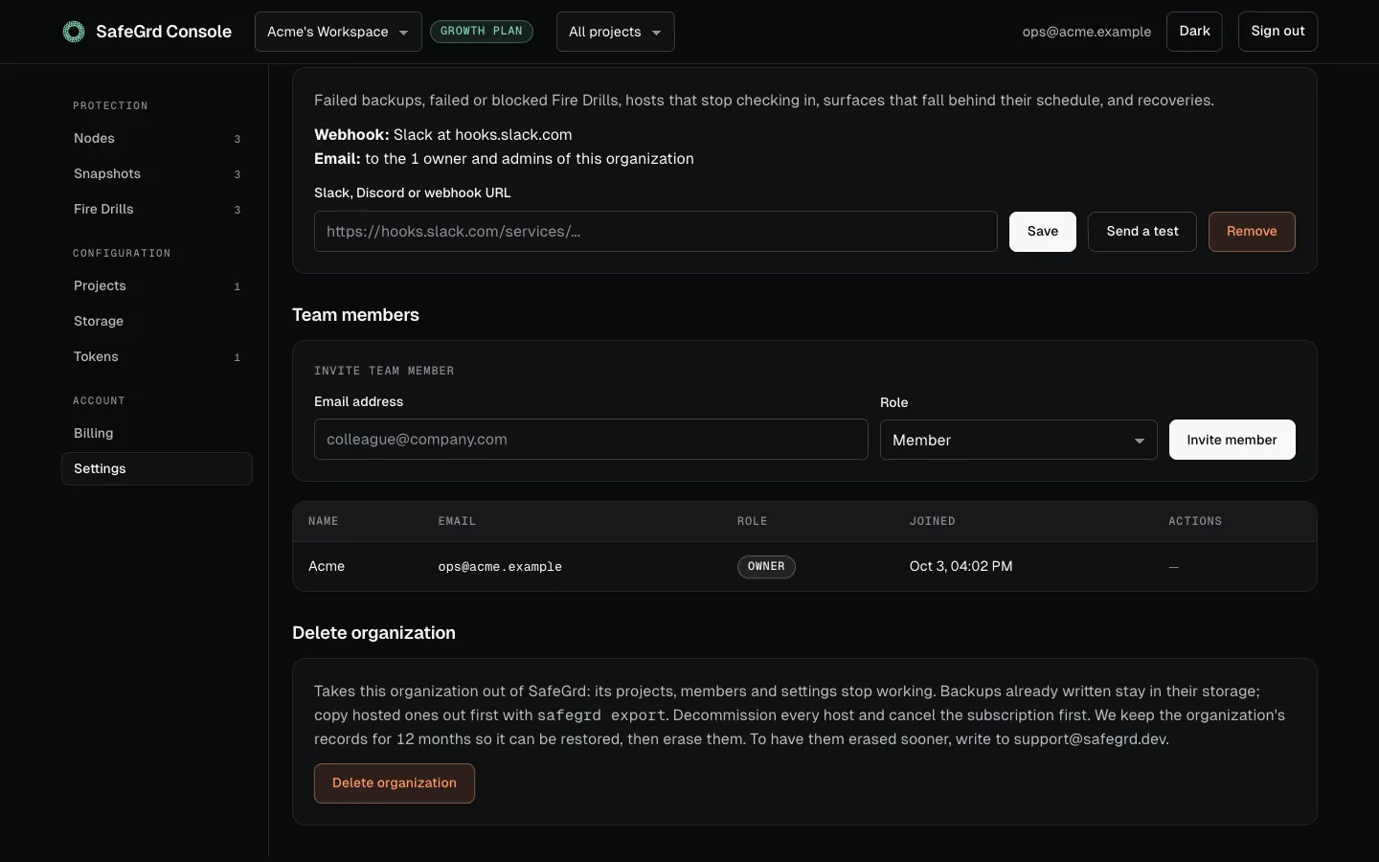Click the ops@acme.example account email in header

[1087, 32]
